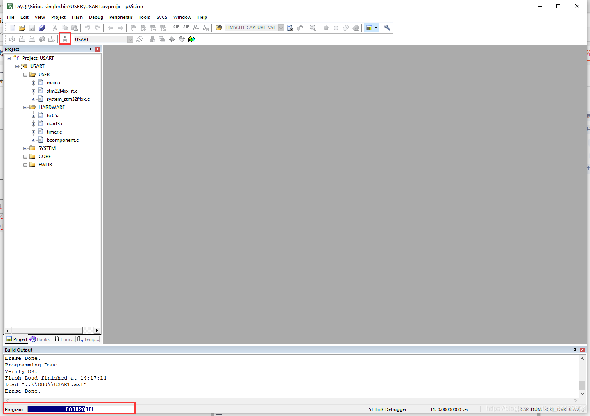This screenshot has width=590, height=416.
Task: Click the Insert Breakpoint filled circle icon
Action: click(326, 28)
